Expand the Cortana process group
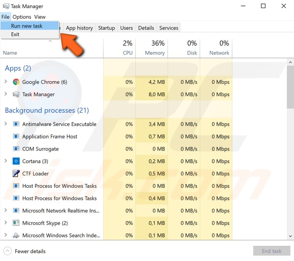This screenshot has width=294, height=261. [x=6, y=161]
